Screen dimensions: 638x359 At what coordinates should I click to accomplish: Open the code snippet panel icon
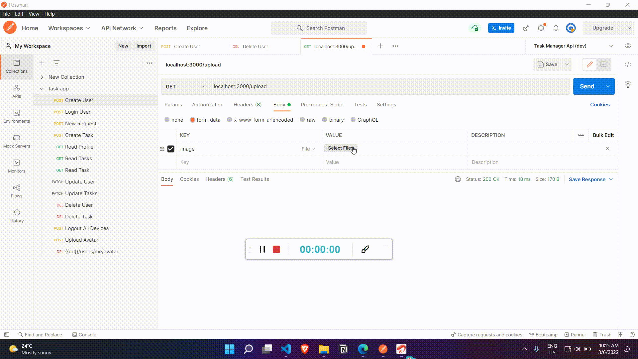pos(628,64)
